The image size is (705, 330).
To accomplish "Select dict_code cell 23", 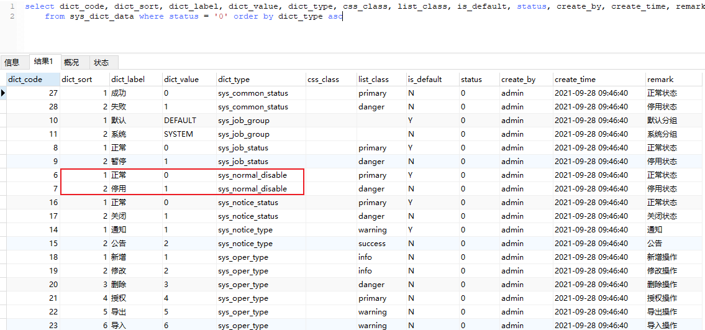I will [x=33, y=326].
